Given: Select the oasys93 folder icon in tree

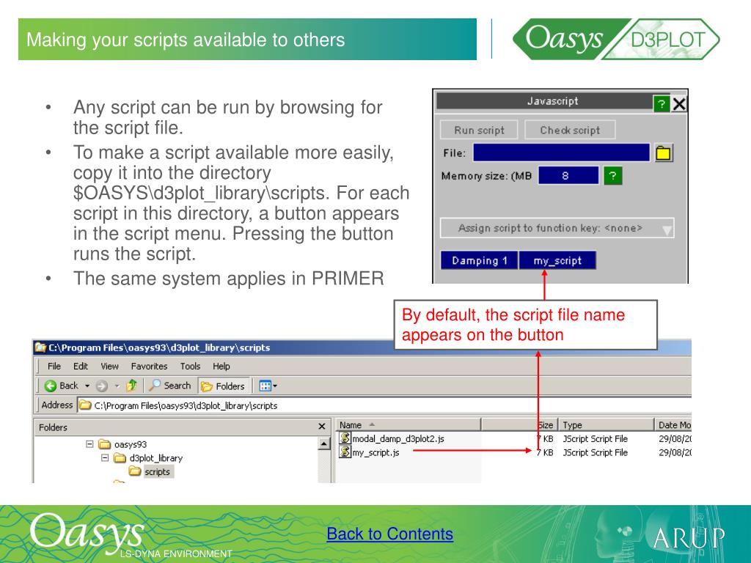Looking at the screenshot, I should point(104,444).
